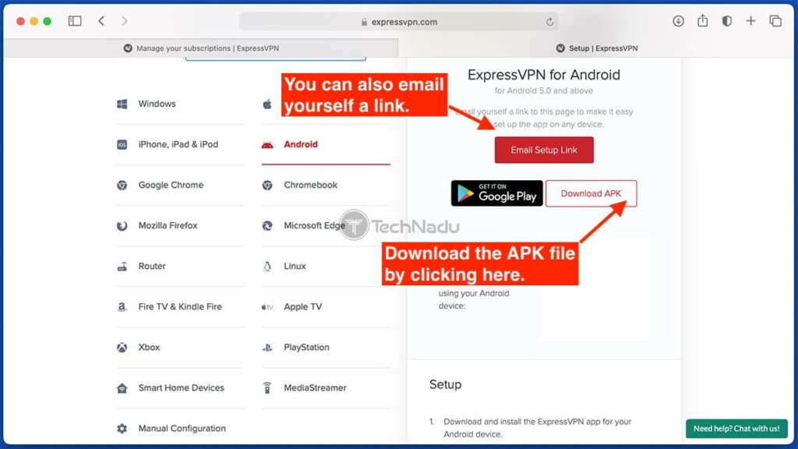Select Chromebook from the device list
The width and height of the screenshot is (798, 449).
(x=310, y=186)
